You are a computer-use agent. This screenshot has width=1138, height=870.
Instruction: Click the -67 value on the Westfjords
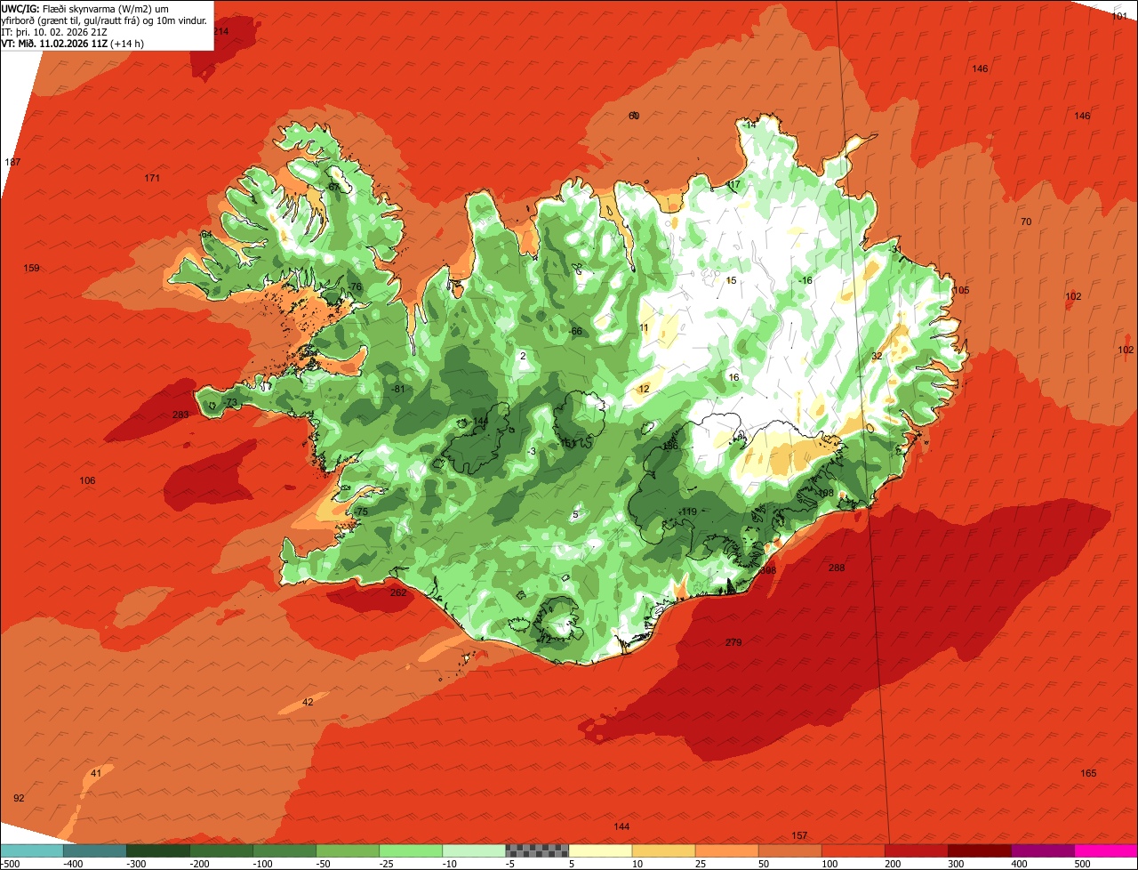coord(333,187)
